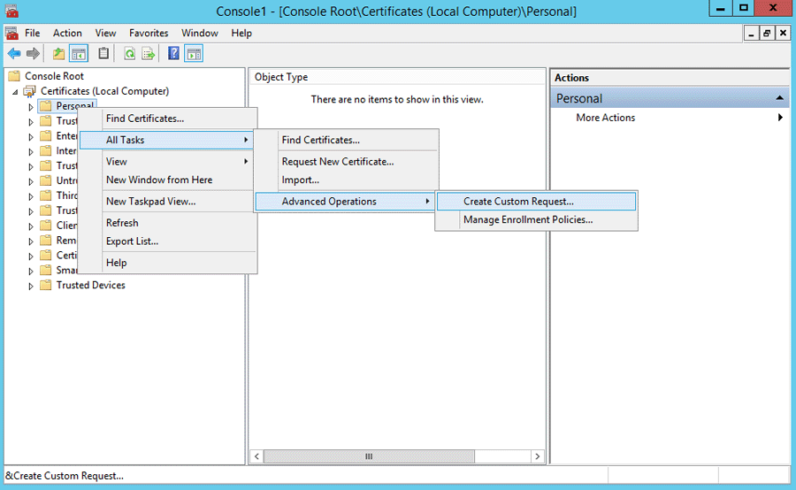Click the Export List toolbar icon
The image size is (796, 490).
pyautogui.click(x=149, y=54)
